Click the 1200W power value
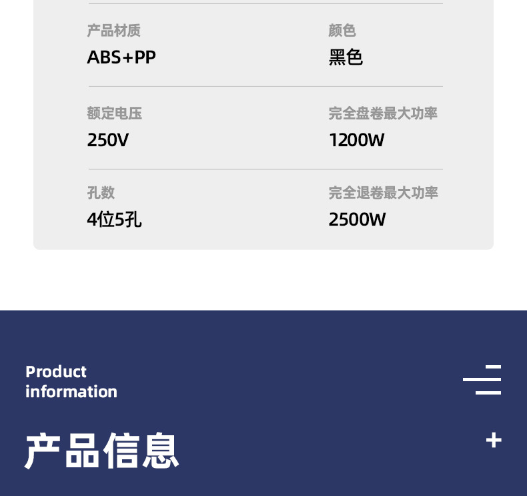527x496 pixels. [357, 140]
